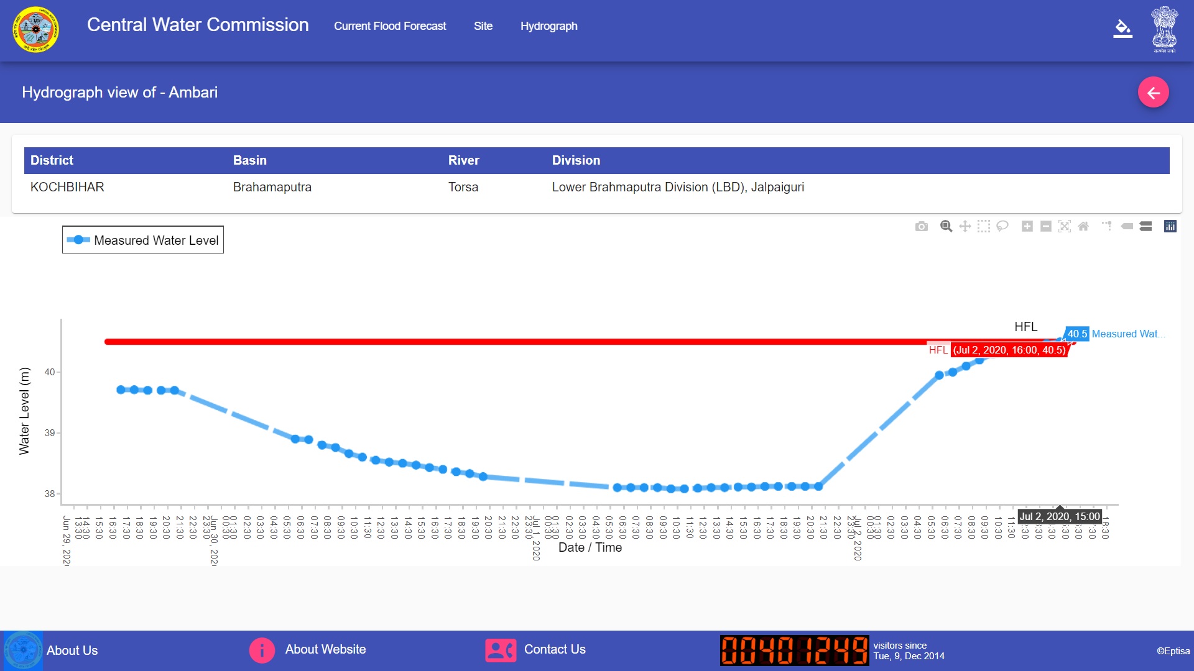Open the Plotly logo link icon
The width and height of the screenshot is (1194, 671).
point(1170,227)
